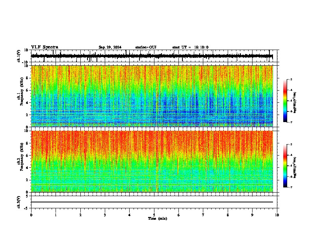Click inside the ch.1 frequency spectrogram

point(152,96)
